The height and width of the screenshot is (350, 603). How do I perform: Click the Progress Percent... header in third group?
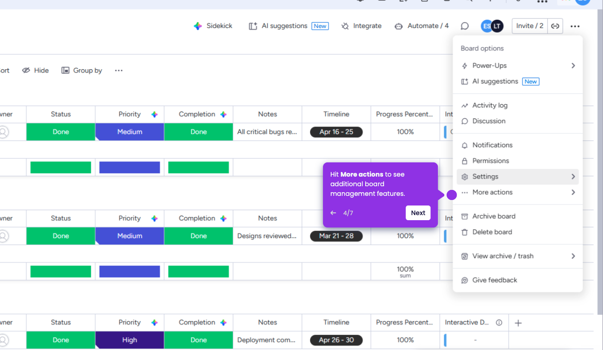point(405,323)
